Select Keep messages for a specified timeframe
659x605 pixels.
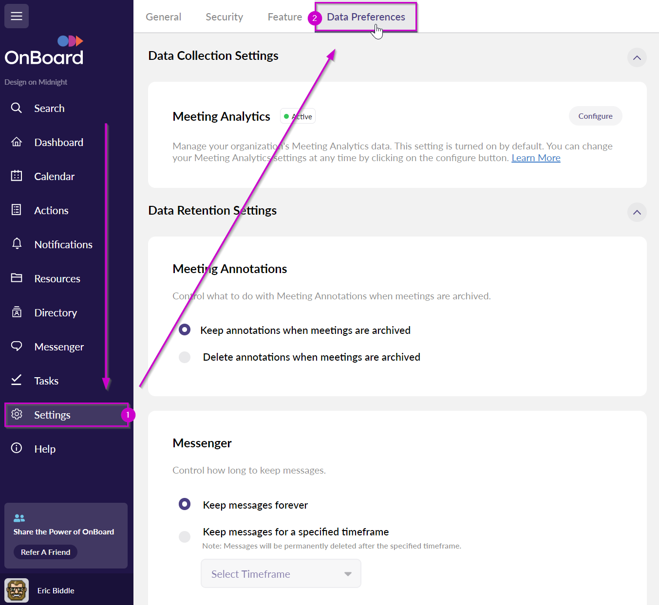point(185,537)
